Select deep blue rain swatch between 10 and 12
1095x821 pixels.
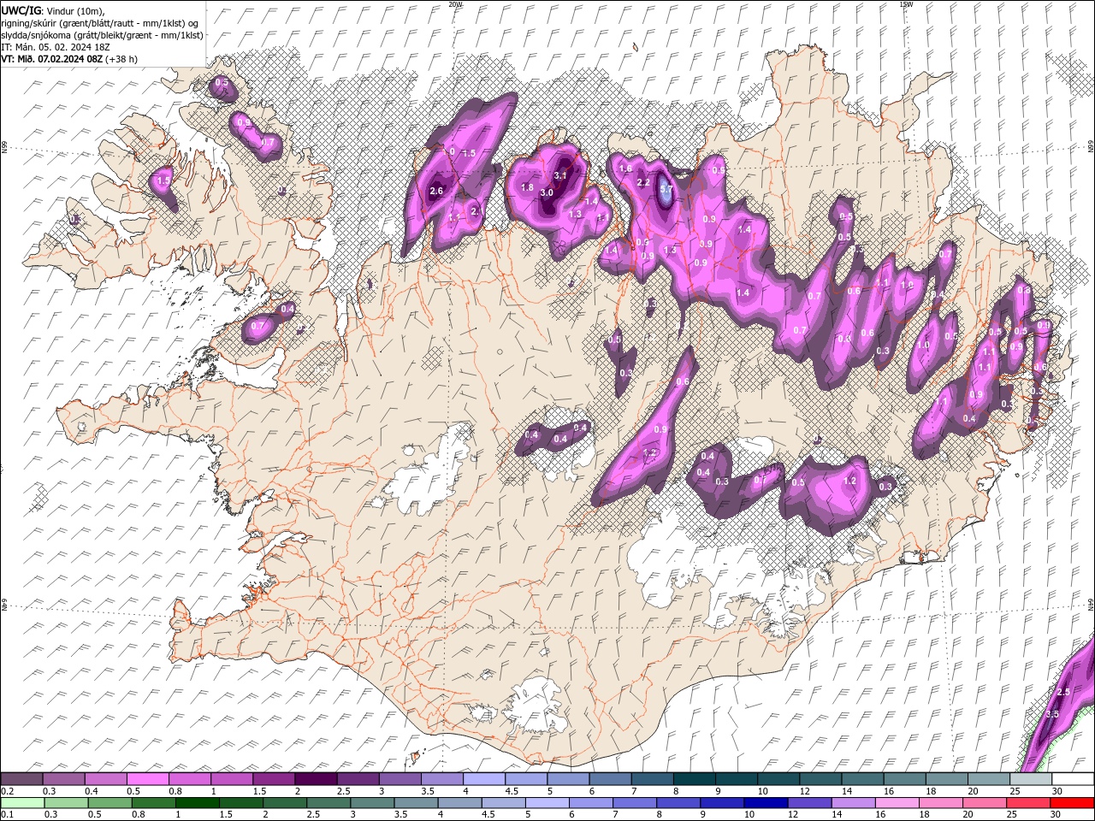766,803
